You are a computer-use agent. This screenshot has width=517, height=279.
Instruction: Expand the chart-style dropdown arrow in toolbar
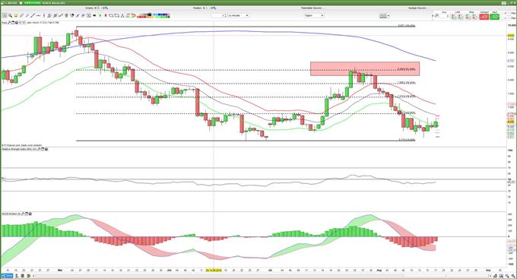389,15
